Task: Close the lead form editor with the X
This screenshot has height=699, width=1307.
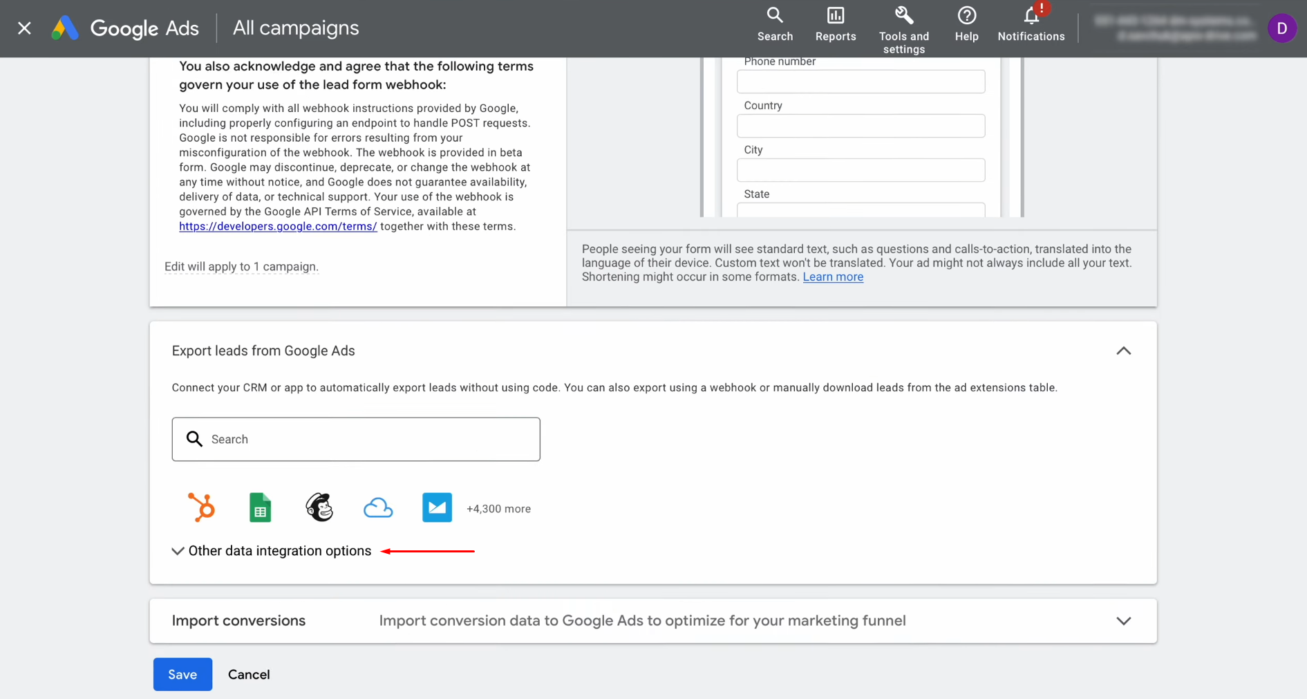Action: (x=24, y=28)
